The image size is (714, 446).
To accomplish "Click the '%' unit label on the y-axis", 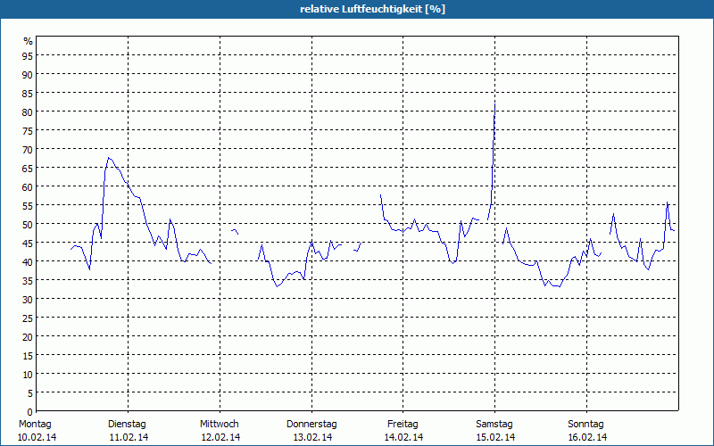I will pos(28,41).
